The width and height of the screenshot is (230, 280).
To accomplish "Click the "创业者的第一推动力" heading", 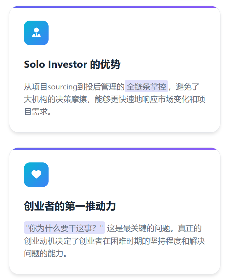I will tap(70, 206).
